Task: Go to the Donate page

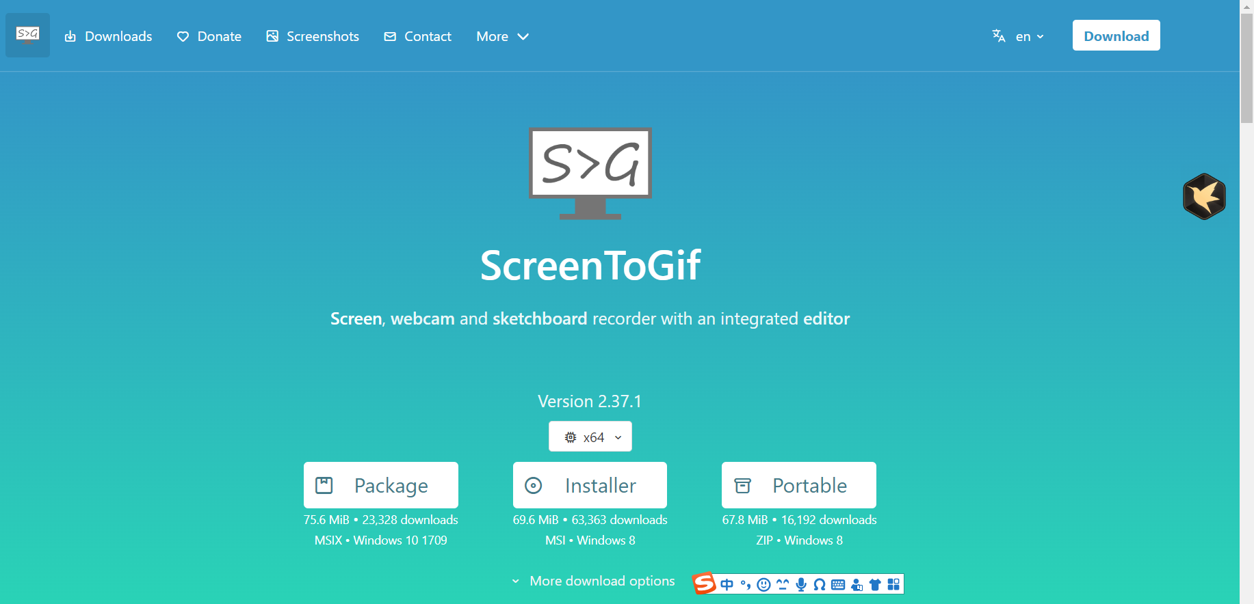Action: (209, 36)
